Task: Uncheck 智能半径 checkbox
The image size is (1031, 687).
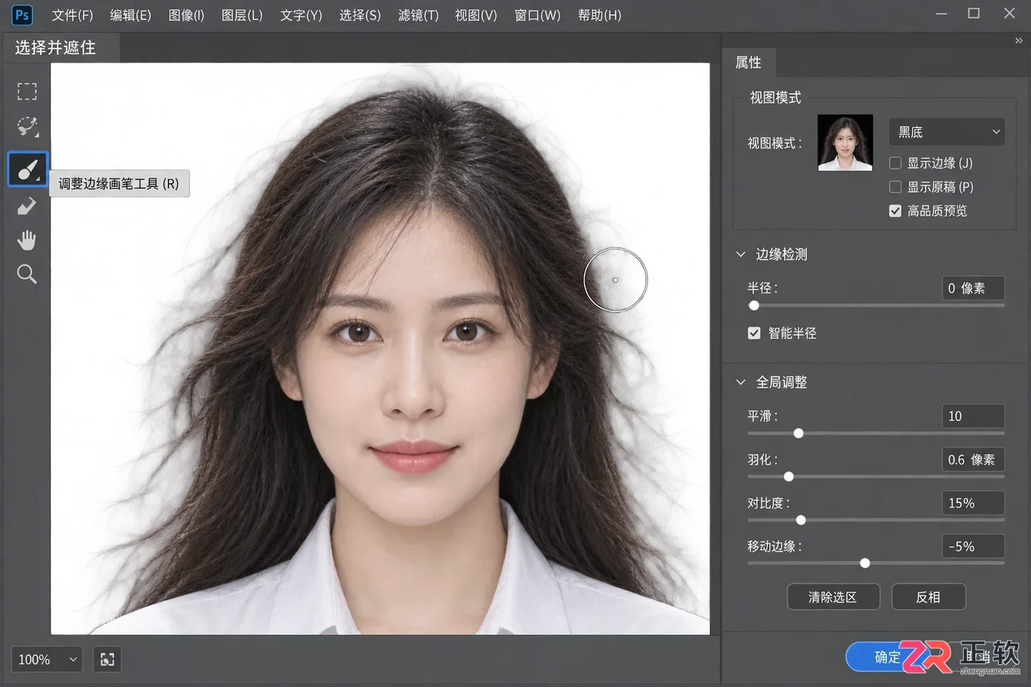Action: [754, 333]
